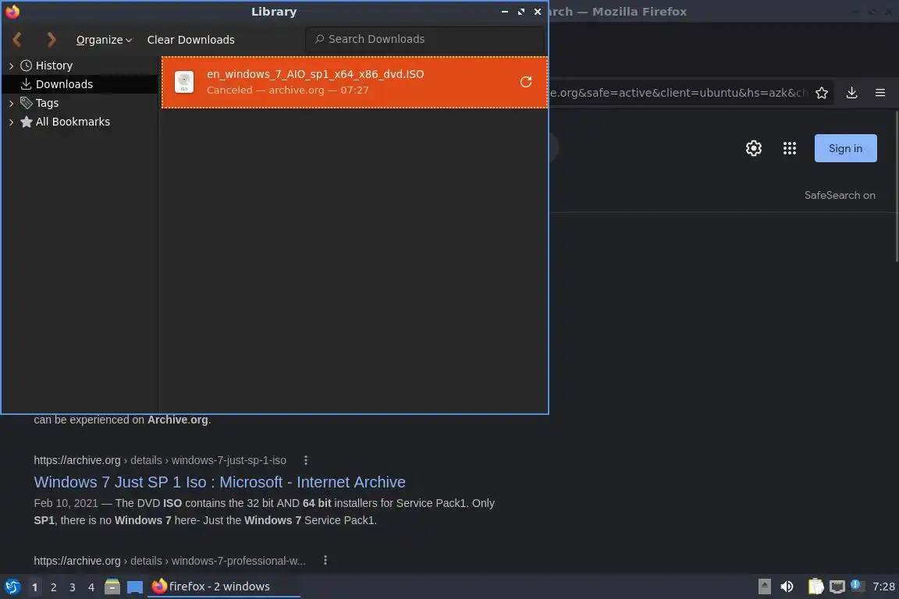This screenshot has width=899, height=599.
Task: Click Firefox logo in Library title bar
Action: [x=12, y=12]
